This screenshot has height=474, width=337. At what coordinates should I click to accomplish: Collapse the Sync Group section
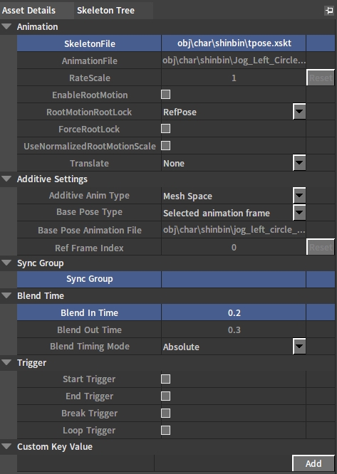[x=6, y=263]
